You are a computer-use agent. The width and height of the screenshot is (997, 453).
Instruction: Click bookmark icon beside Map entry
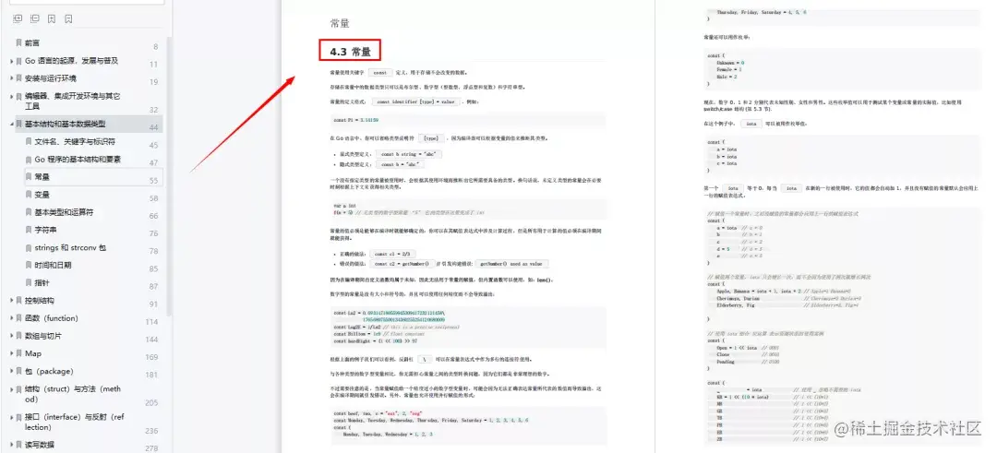19,353
